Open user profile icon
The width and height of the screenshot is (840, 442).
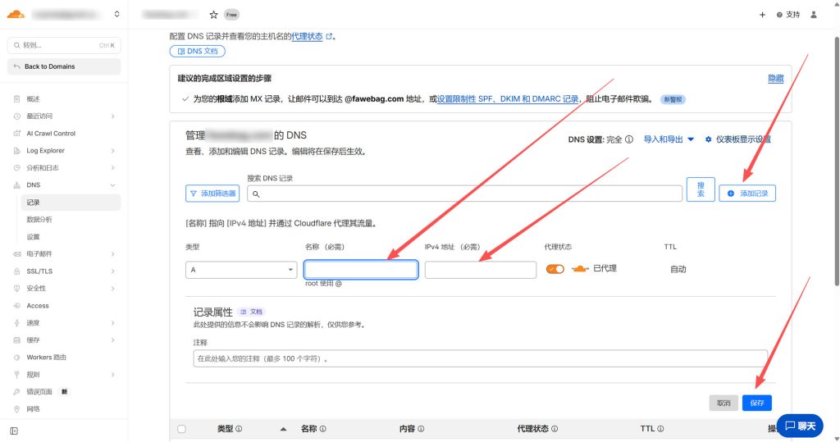814,15
